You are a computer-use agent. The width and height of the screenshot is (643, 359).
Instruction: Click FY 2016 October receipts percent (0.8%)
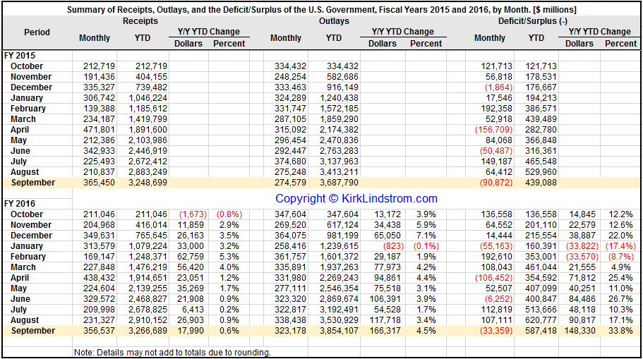coord(229,214)
